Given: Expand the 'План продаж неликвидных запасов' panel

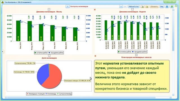Looking at the screenshot, I should 136,55.
